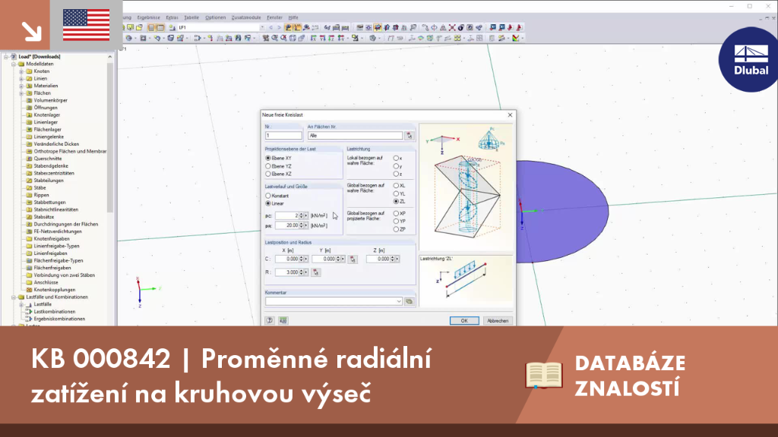Click the 'Abbrechen' button

[497, 321]
